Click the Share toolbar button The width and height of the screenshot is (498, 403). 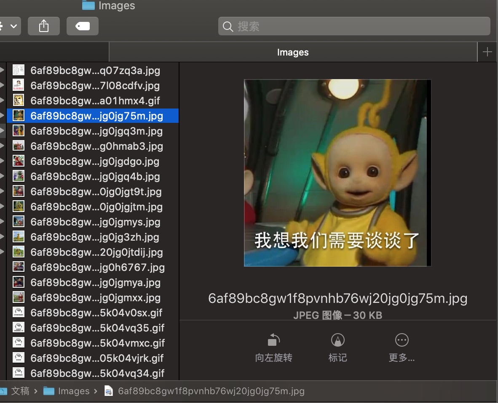[44, 26]
